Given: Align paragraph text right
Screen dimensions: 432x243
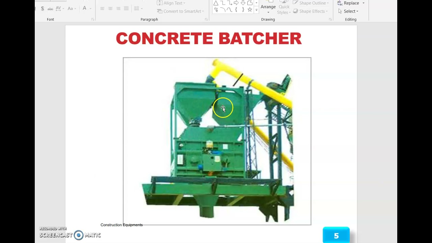Looking at the screenshot, I should coord(118,8).
